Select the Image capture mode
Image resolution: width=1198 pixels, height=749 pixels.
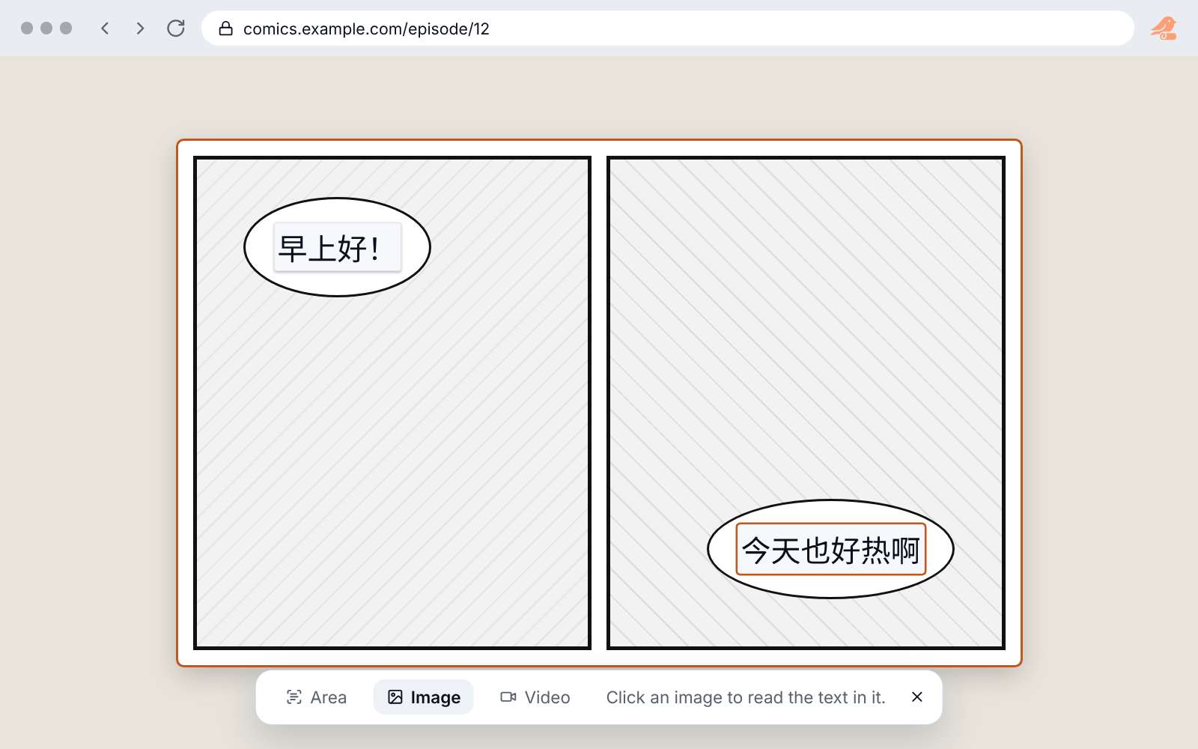[x=424, y=697]
